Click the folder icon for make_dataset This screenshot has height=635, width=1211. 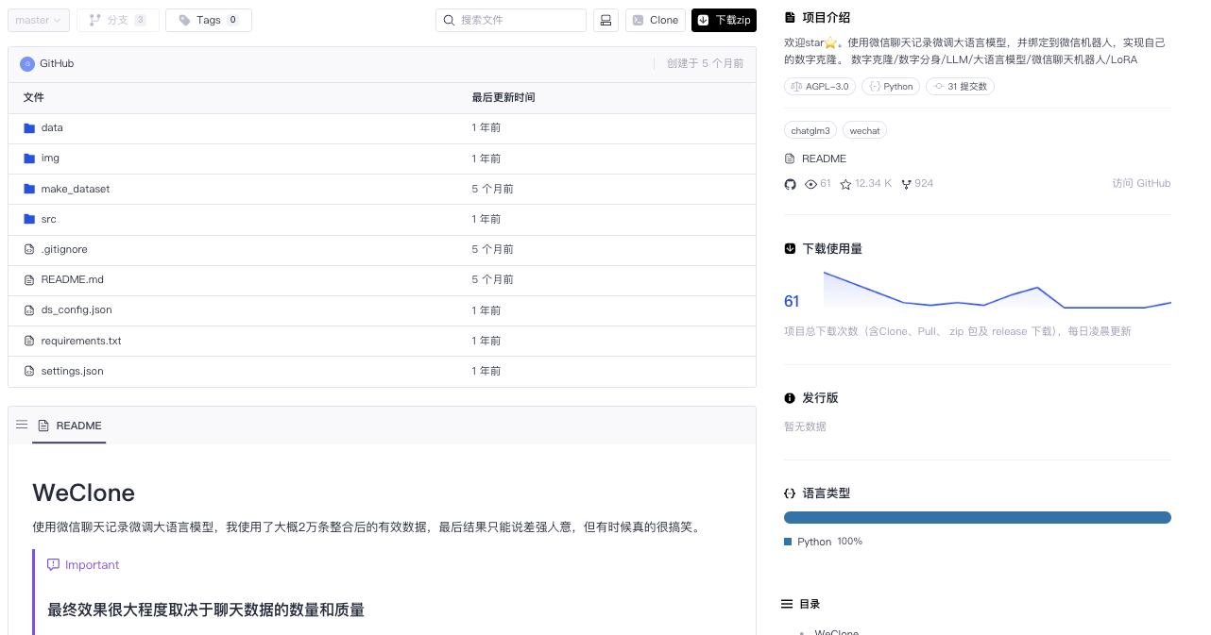29,189
